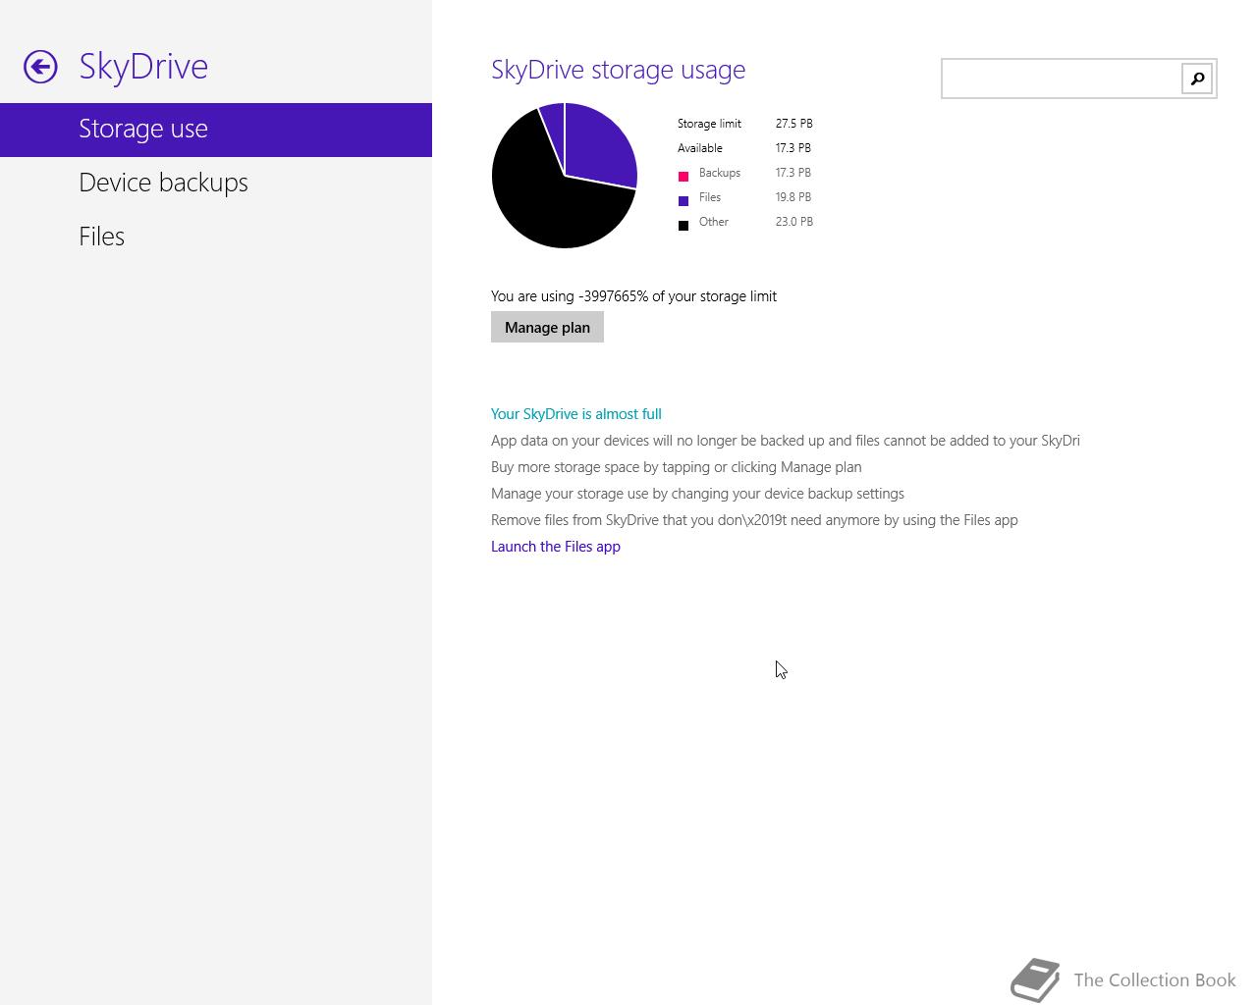Click the black Other legend swatch
This screenshot has height=1005, width=1257.
(x=683, y=226)
